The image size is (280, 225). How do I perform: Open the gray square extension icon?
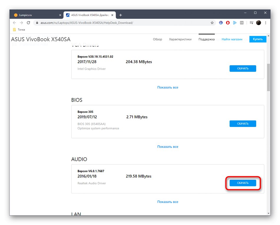(x=242, y=23)
